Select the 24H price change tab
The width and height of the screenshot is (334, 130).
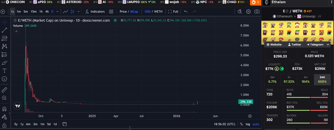click(x=322, y=80)
